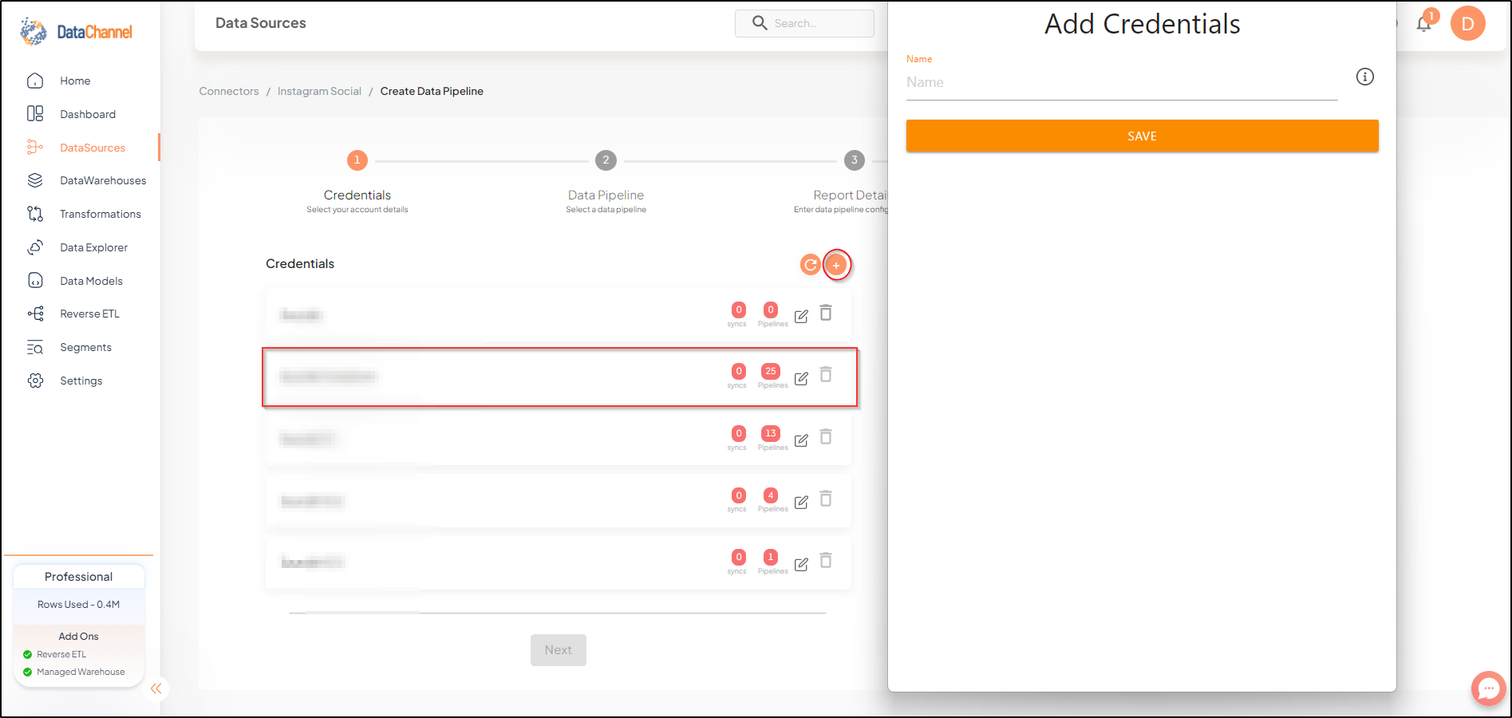Delete the first credential with 0 pipelines
The height and width of the screenshot is (718, 1512).
point(826,314)
